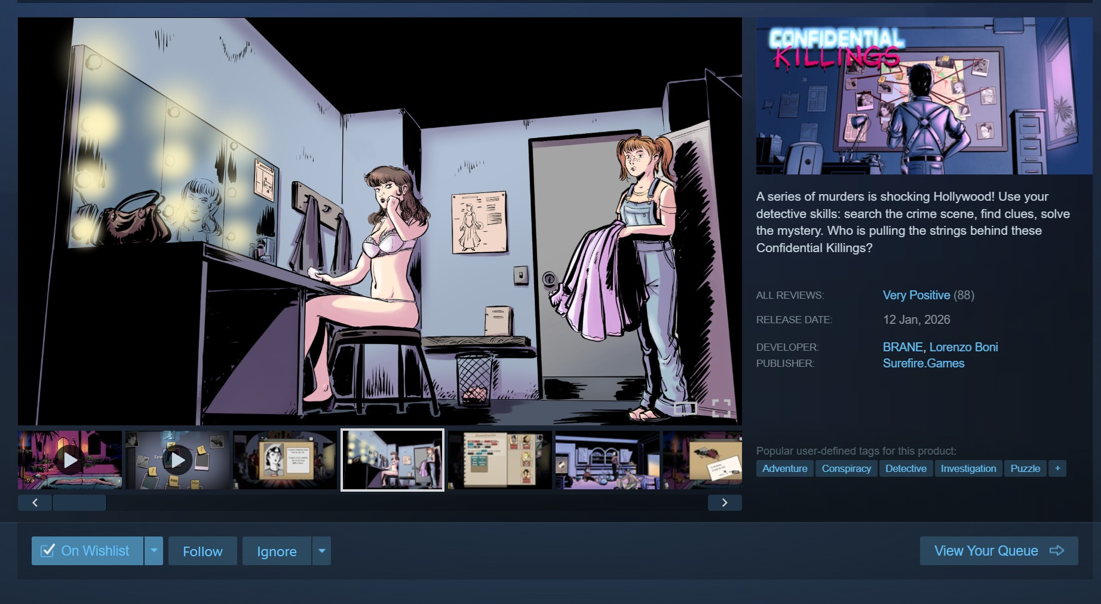The height and width of the screenshot is (604, 1101).
Task: Click the game description paragraph
Action: tap(913, 222)
